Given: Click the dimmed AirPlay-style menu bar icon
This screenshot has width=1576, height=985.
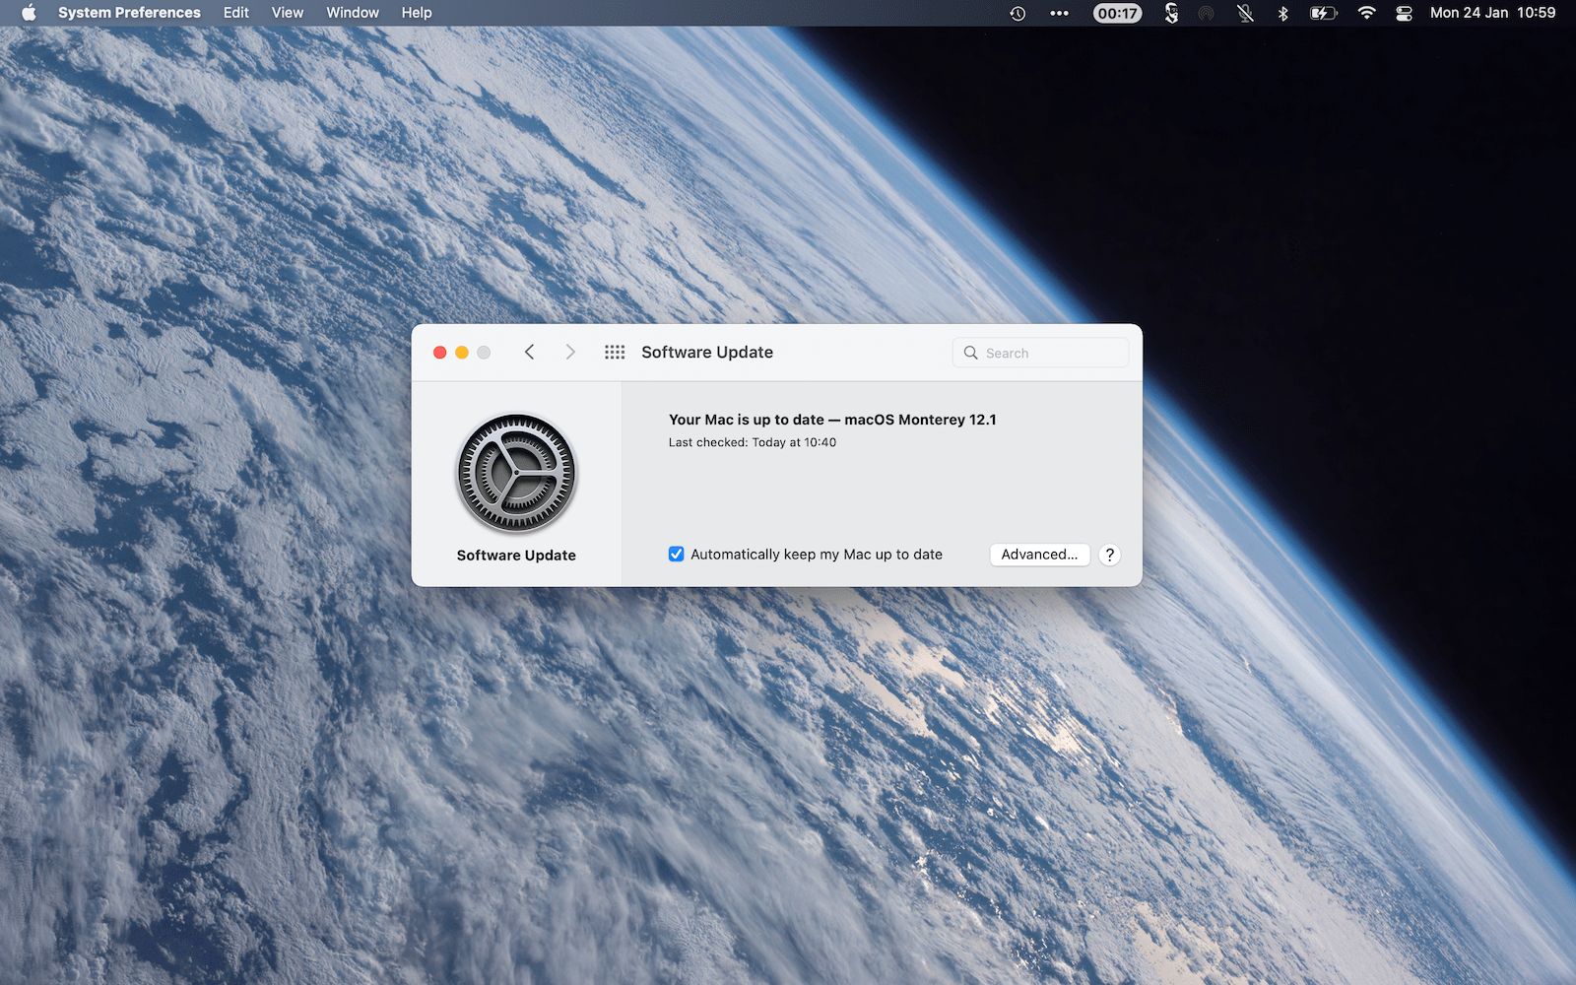Looking at the screenshot, I should [x=1206, y=13].
